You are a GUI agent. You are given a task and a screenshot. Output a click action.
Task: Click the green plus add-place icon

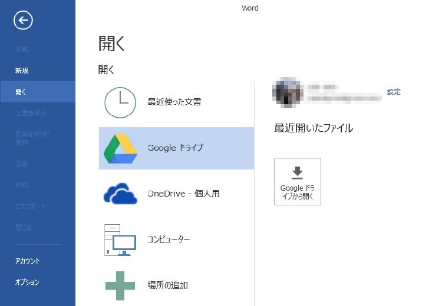(120, 286)
